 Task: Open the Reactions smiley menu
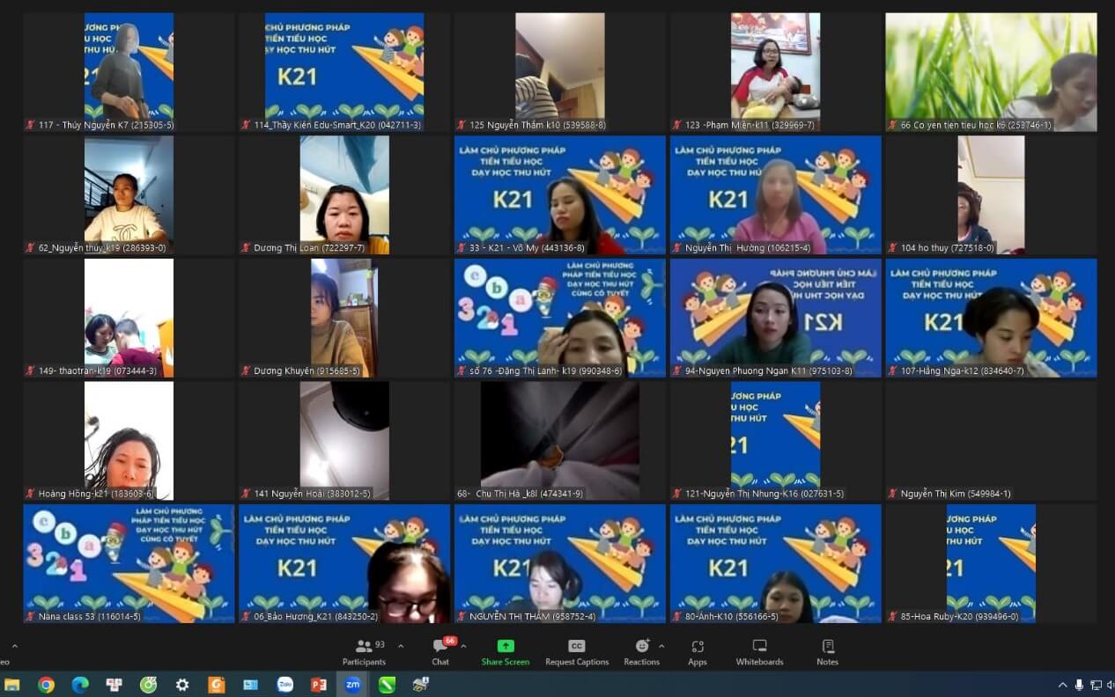641,652
